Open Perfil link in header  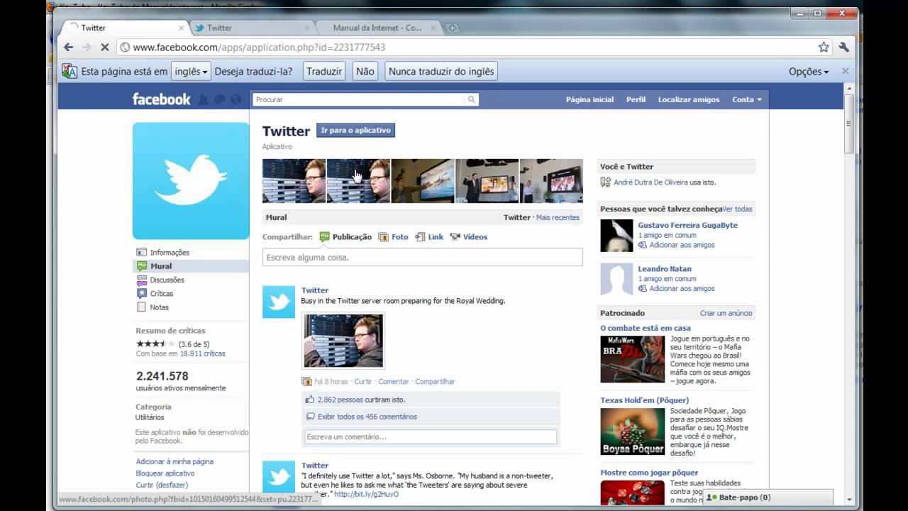pyautogui.click(x=636, y=99)
